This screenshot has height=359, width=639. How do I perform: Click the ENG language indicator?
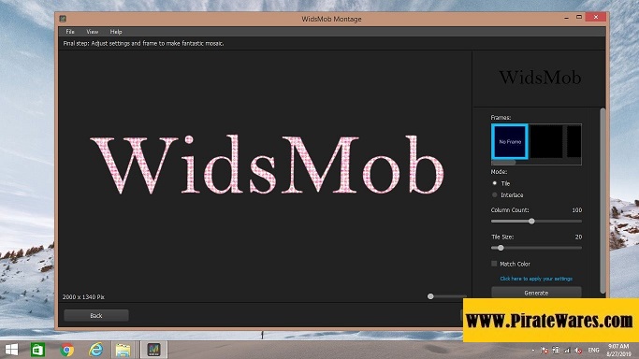tap(593, 350)
